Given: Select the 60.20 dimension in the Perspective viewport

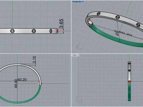Looking at the screenshot, I should click(x=125, y=34).
